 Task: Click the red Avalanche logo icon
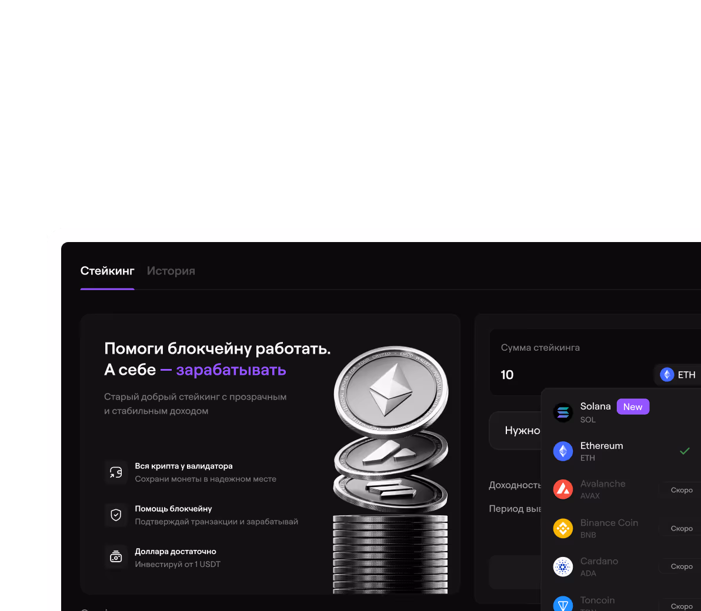(563, 489)
